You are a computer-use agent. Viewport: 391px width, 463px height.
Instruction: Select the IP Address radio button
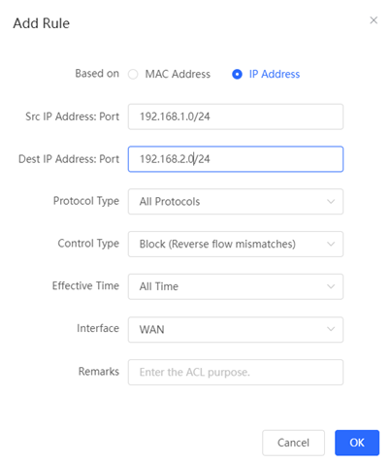[237, 74]
